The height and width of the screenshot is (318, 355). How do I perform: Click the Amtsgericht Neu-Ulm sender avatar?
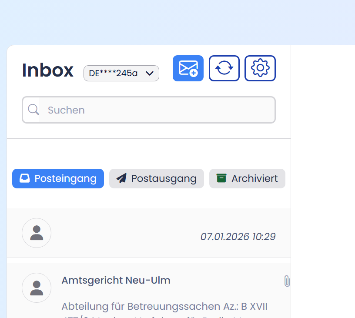coord(37,288)
